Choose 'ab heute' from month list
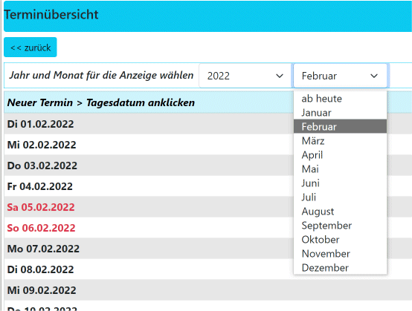Viewport: 412px width, 311px height. 341,99
